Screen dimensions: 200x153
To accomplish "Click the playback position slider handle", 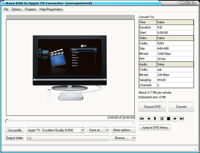I will tap(7, 121).
